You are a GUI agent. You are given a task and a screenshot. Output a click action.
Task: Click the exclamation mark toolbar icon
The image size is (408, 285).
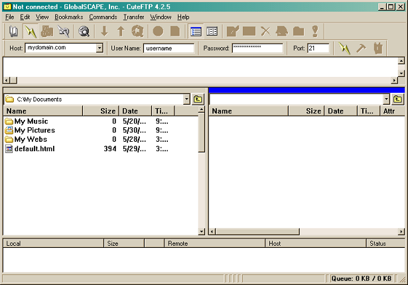(x=314, y=31)
